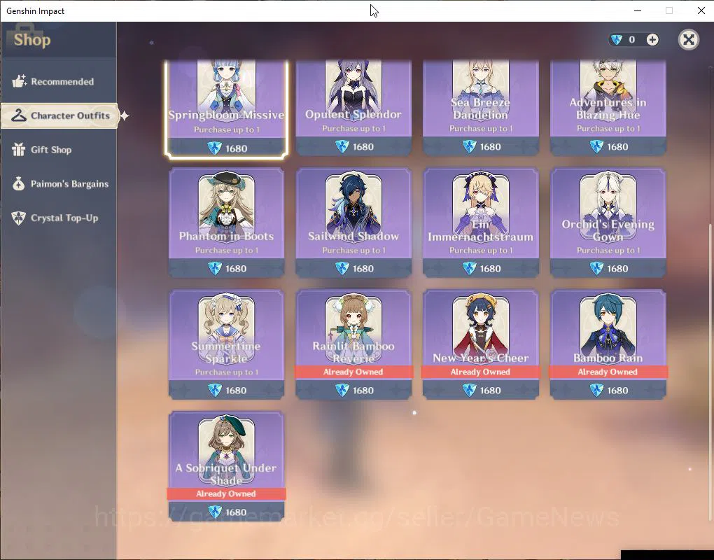Image resolution: width=714 pixels, height=560 pixels.
Task: Click the thumbs-up Recommended icon
Action: click(x=19, y=81)
